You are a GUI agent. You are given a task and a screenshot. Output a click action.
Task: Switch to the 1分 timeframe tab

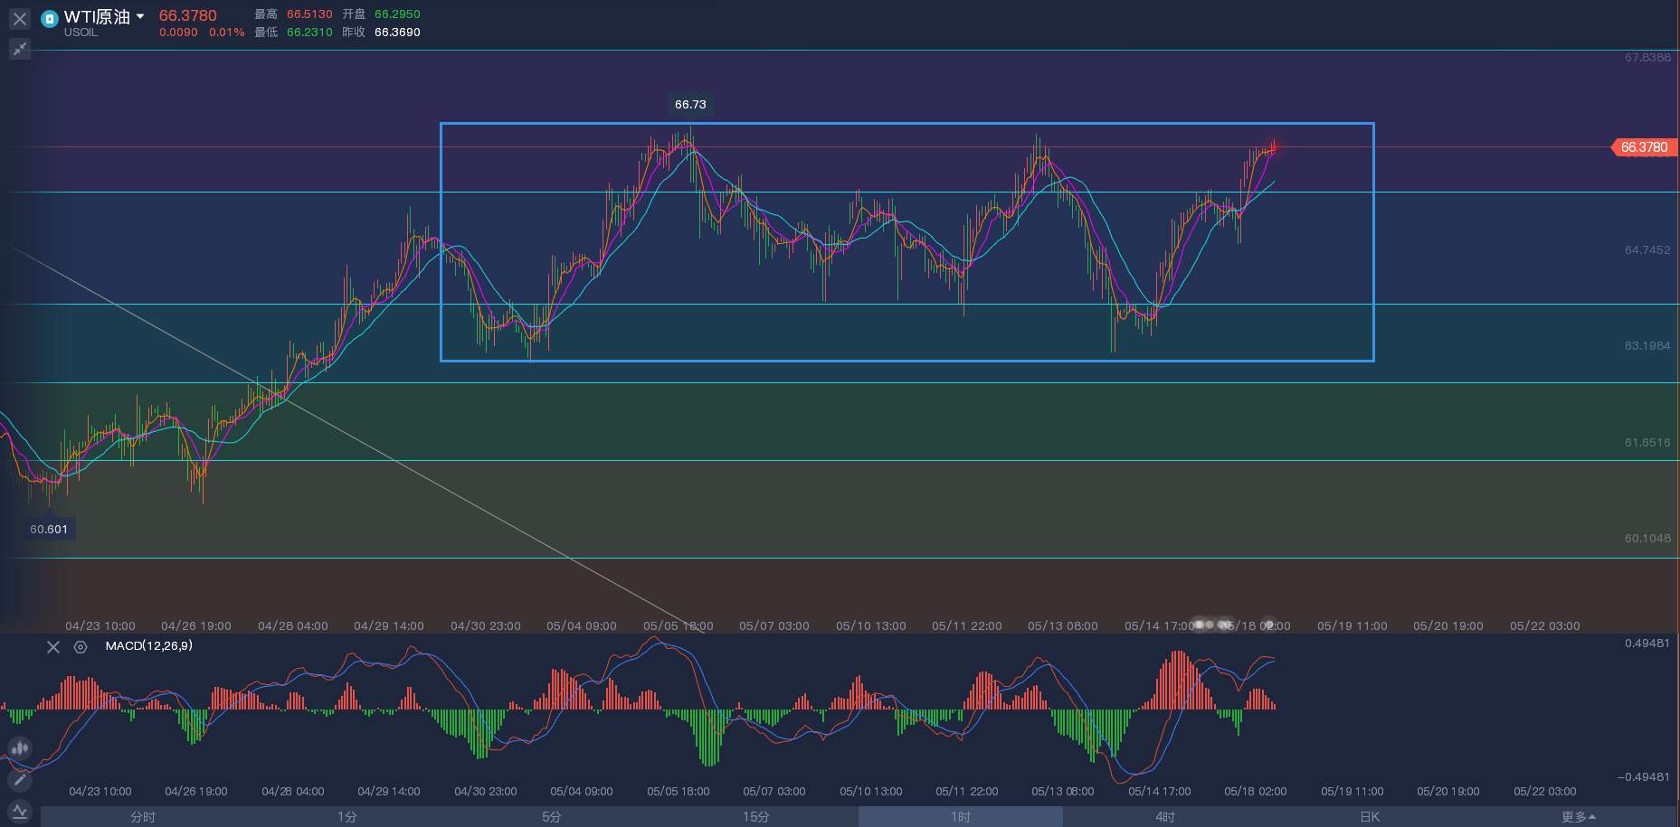tap(347, 817)
